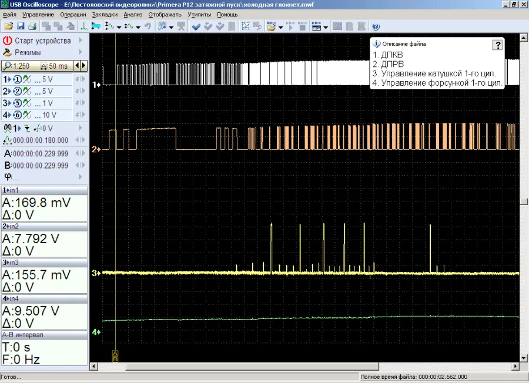Image resolution: width=529 pixels, height=383 pixels.
Task: Toggle channel 4 coupling waveform icon
Action: point(27,115)
